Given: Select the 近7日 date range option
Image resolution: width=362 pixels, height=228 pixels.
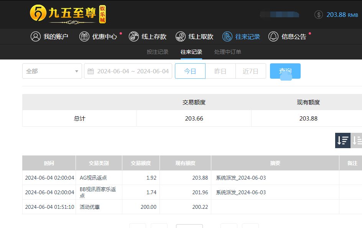Looking at the screenshot, I should (250, 71).
